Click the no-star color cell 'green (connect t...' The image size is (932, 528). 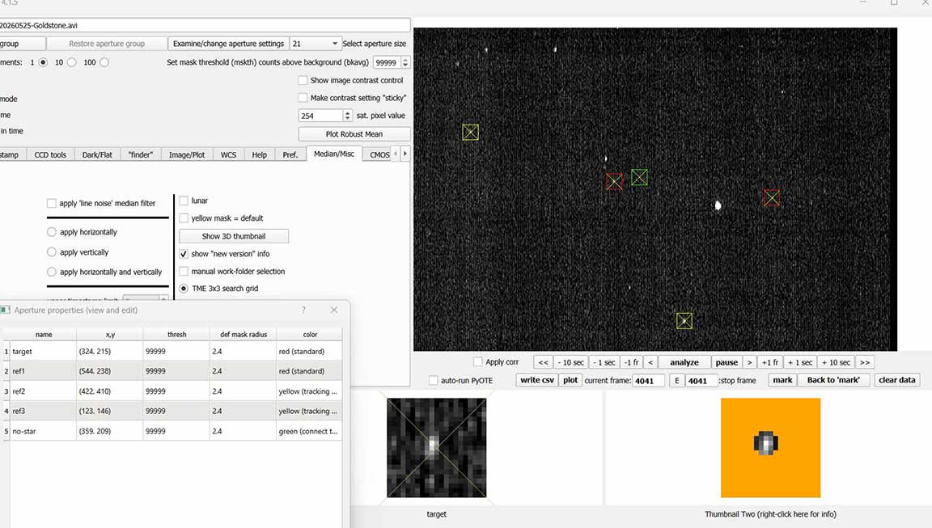(x=308, y=431)
